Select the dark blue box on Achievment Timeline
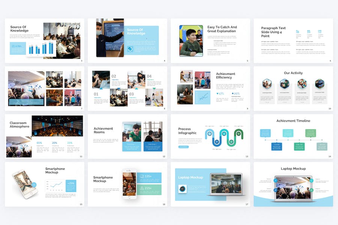This screenshot has width=338, height=225. (277, 146)
